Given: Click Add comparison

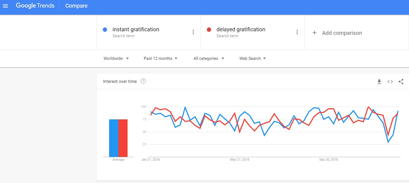Looking at the screenshot, I should [x=342, y=33].
